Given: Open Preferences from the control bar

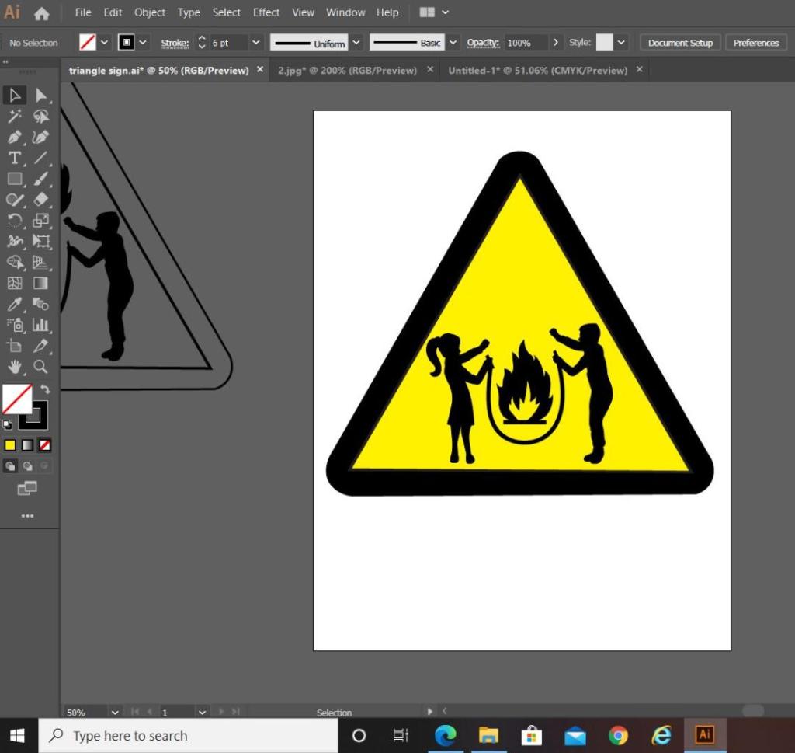Looking at the screenshot, I should click(755, 43).
